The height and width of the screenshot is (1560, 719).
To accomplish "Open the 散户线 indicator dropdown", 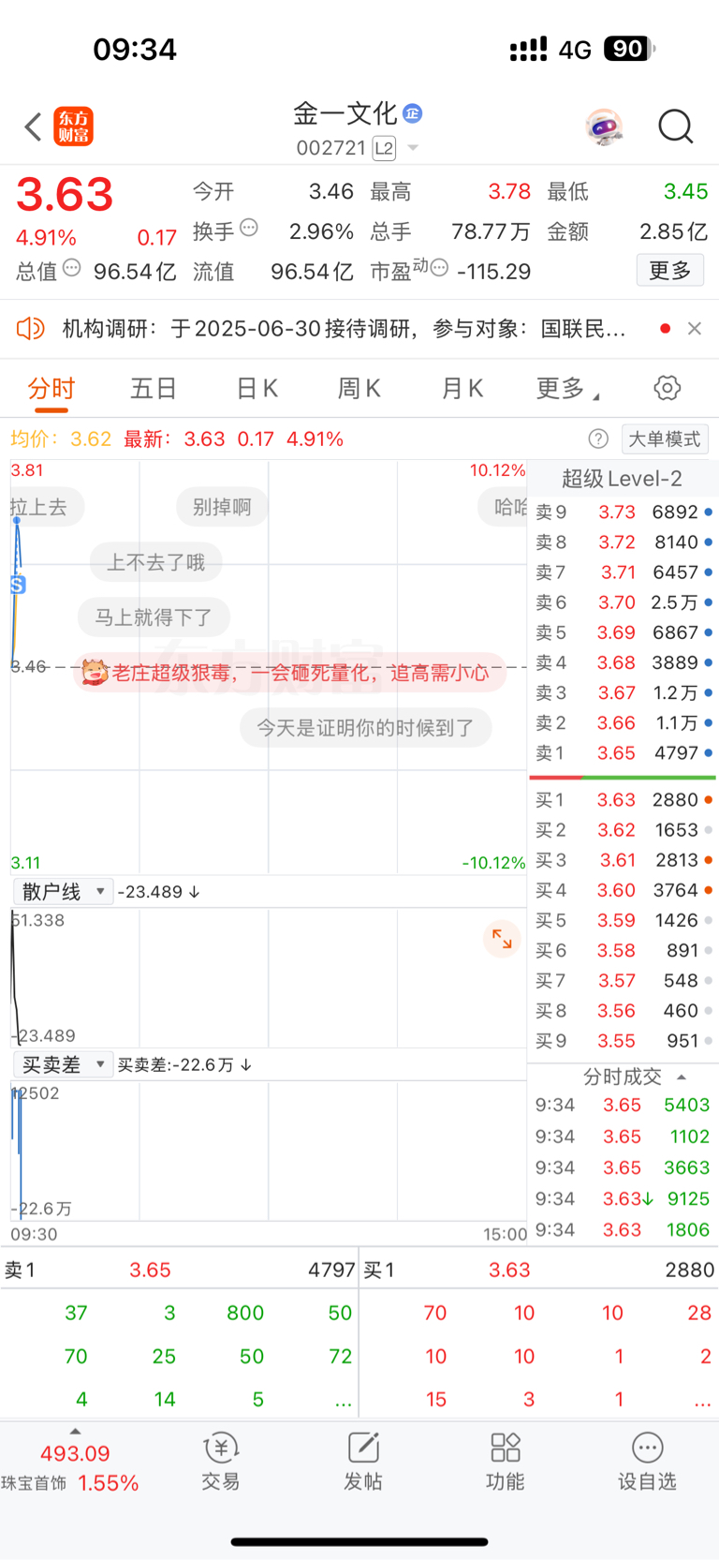I will click(x=64, y=892).
